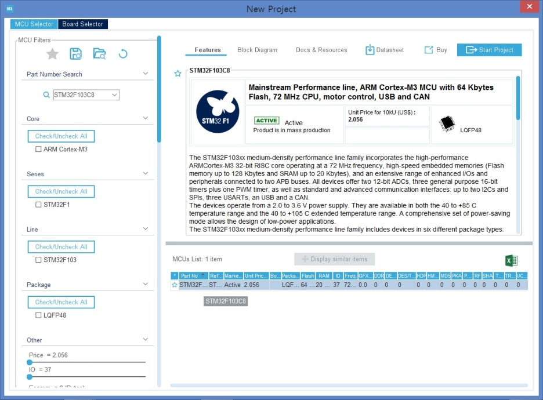Open the Block Diagram tab

(258, 50)
